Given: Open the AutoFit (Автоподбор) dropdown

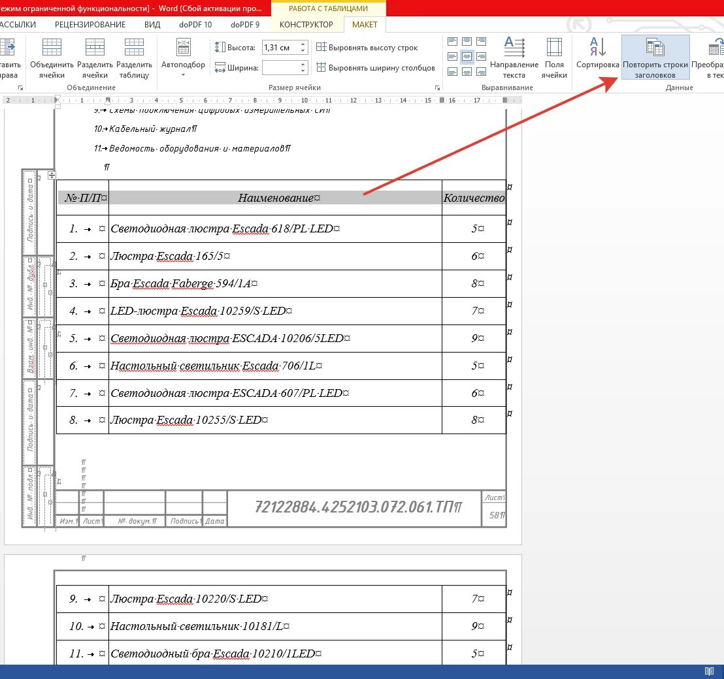Looking at the screenshot, I should point(184,58).
